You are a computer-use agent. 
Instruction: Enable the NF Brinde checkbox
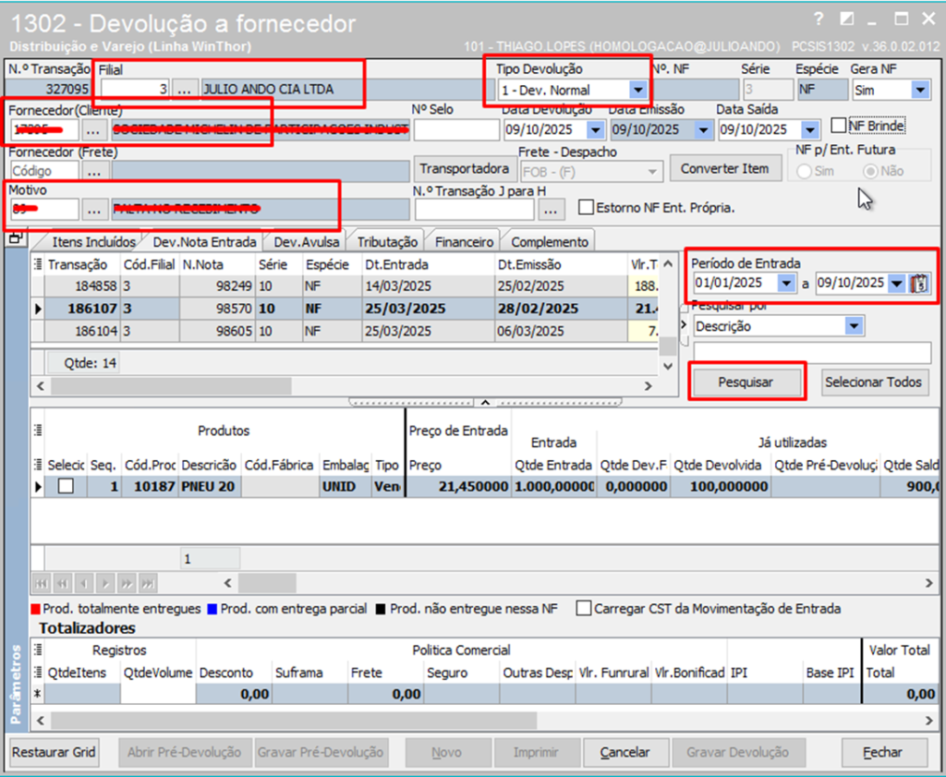[839, 126]
